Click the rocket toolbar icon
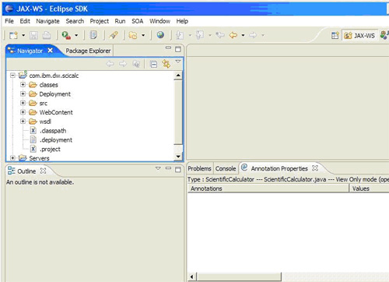The width and height of the screenshot is (389, 282). pyautogui.click(x=114, y=35)
